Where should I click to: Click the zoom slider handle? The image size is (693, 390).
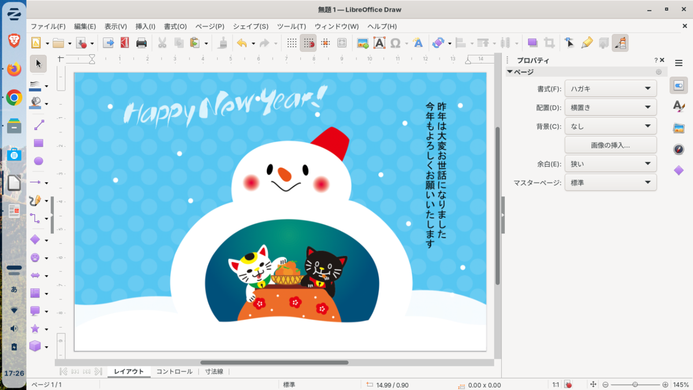(x=635, y=385)
